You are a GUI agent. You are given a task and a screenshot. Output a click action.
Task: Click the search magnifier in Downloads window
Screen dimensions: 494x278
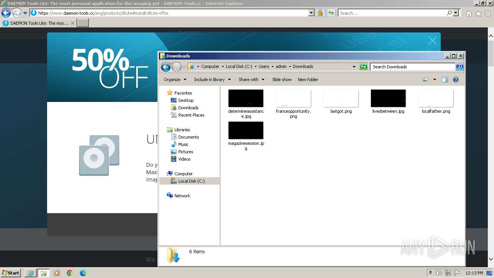tap(460, 67)
